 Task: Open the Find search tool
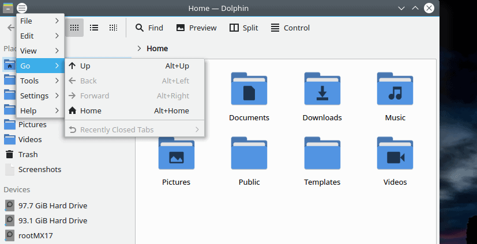[x=149, y=28]
